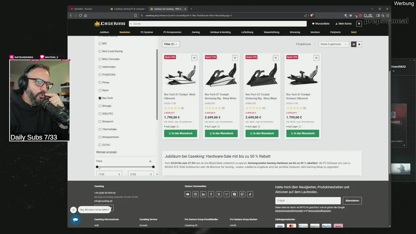Collapse brand list via Weniger anzeigen
This screenshot has height=234, width=416.
coord(106,152)
